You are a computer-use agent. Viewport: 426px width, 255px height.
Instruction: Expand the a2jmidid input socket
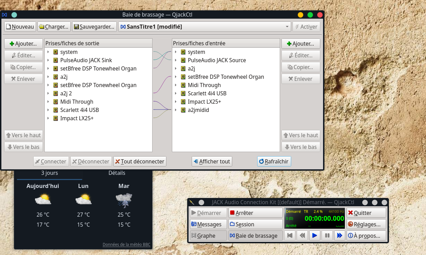pyautogui.click(x=176, y=110)
